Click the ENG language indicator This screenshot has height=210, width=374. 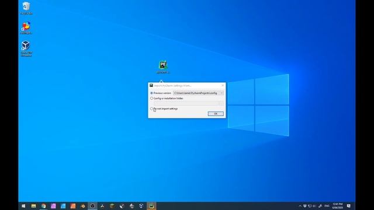point(327,206)
